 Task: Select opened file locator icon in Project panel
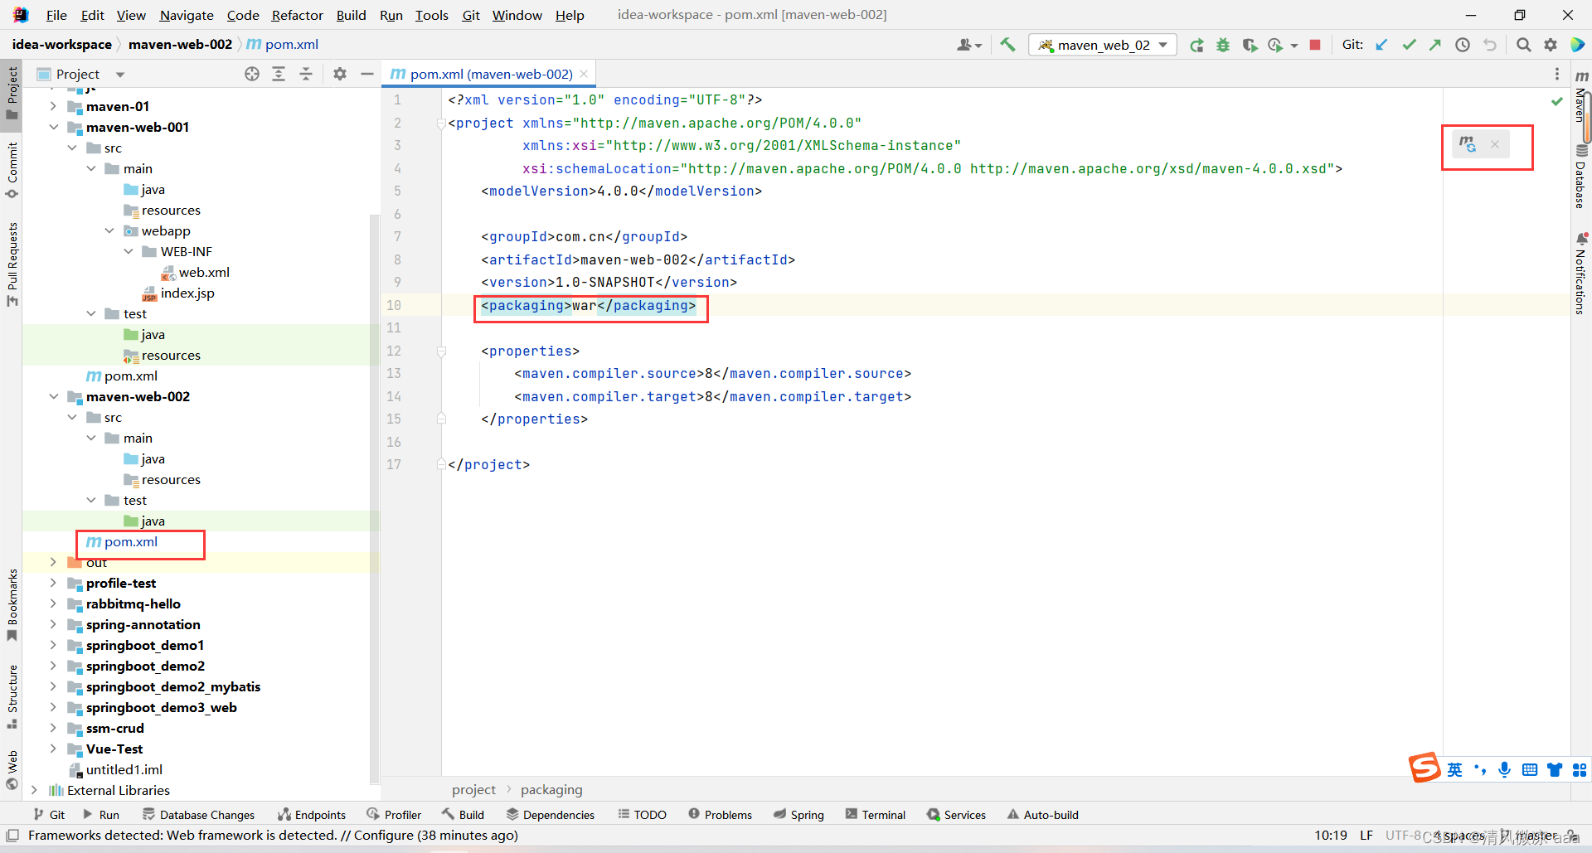point(252,74)
